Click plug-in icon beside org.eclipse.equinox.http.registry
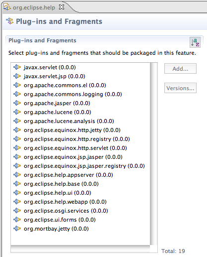 17,139
